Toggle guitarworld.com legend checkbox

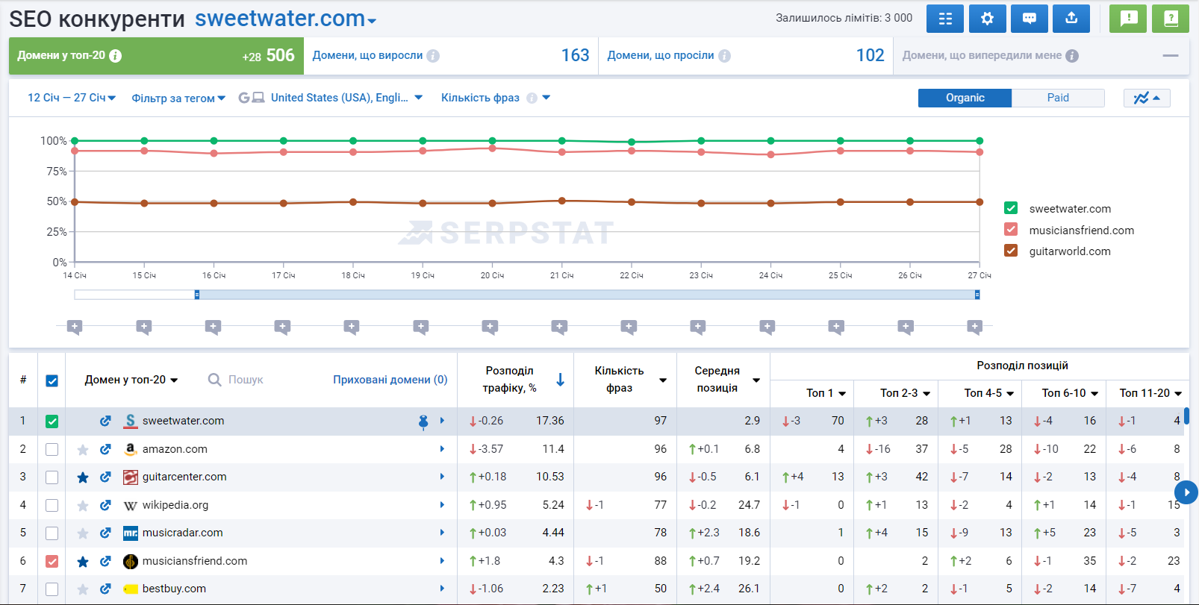pos(1011,251)
